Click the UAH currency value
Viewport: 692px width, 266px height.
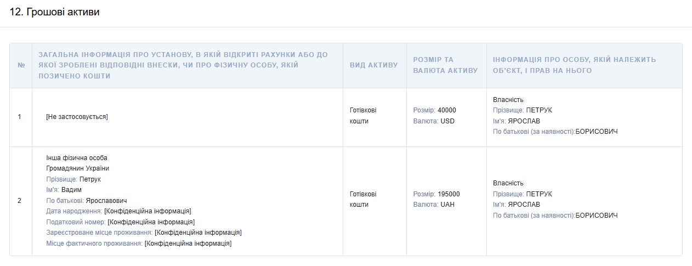click(447, 205)
